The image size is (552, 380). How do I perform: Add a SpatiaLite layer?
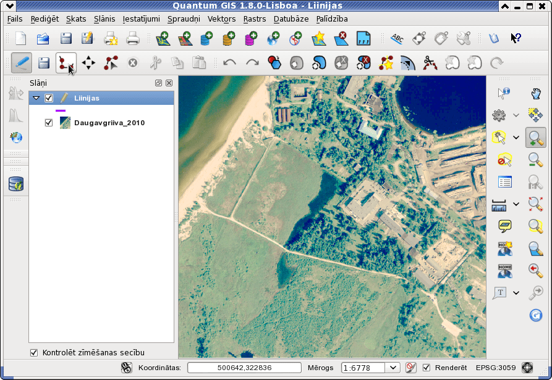tap(229, 39)
